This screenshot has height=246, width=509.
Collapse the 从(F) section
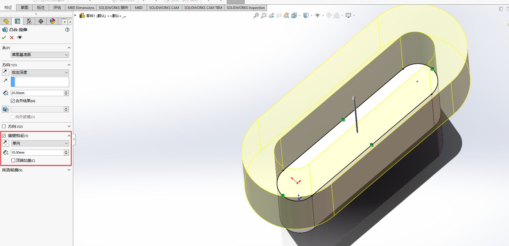(69, 48)
